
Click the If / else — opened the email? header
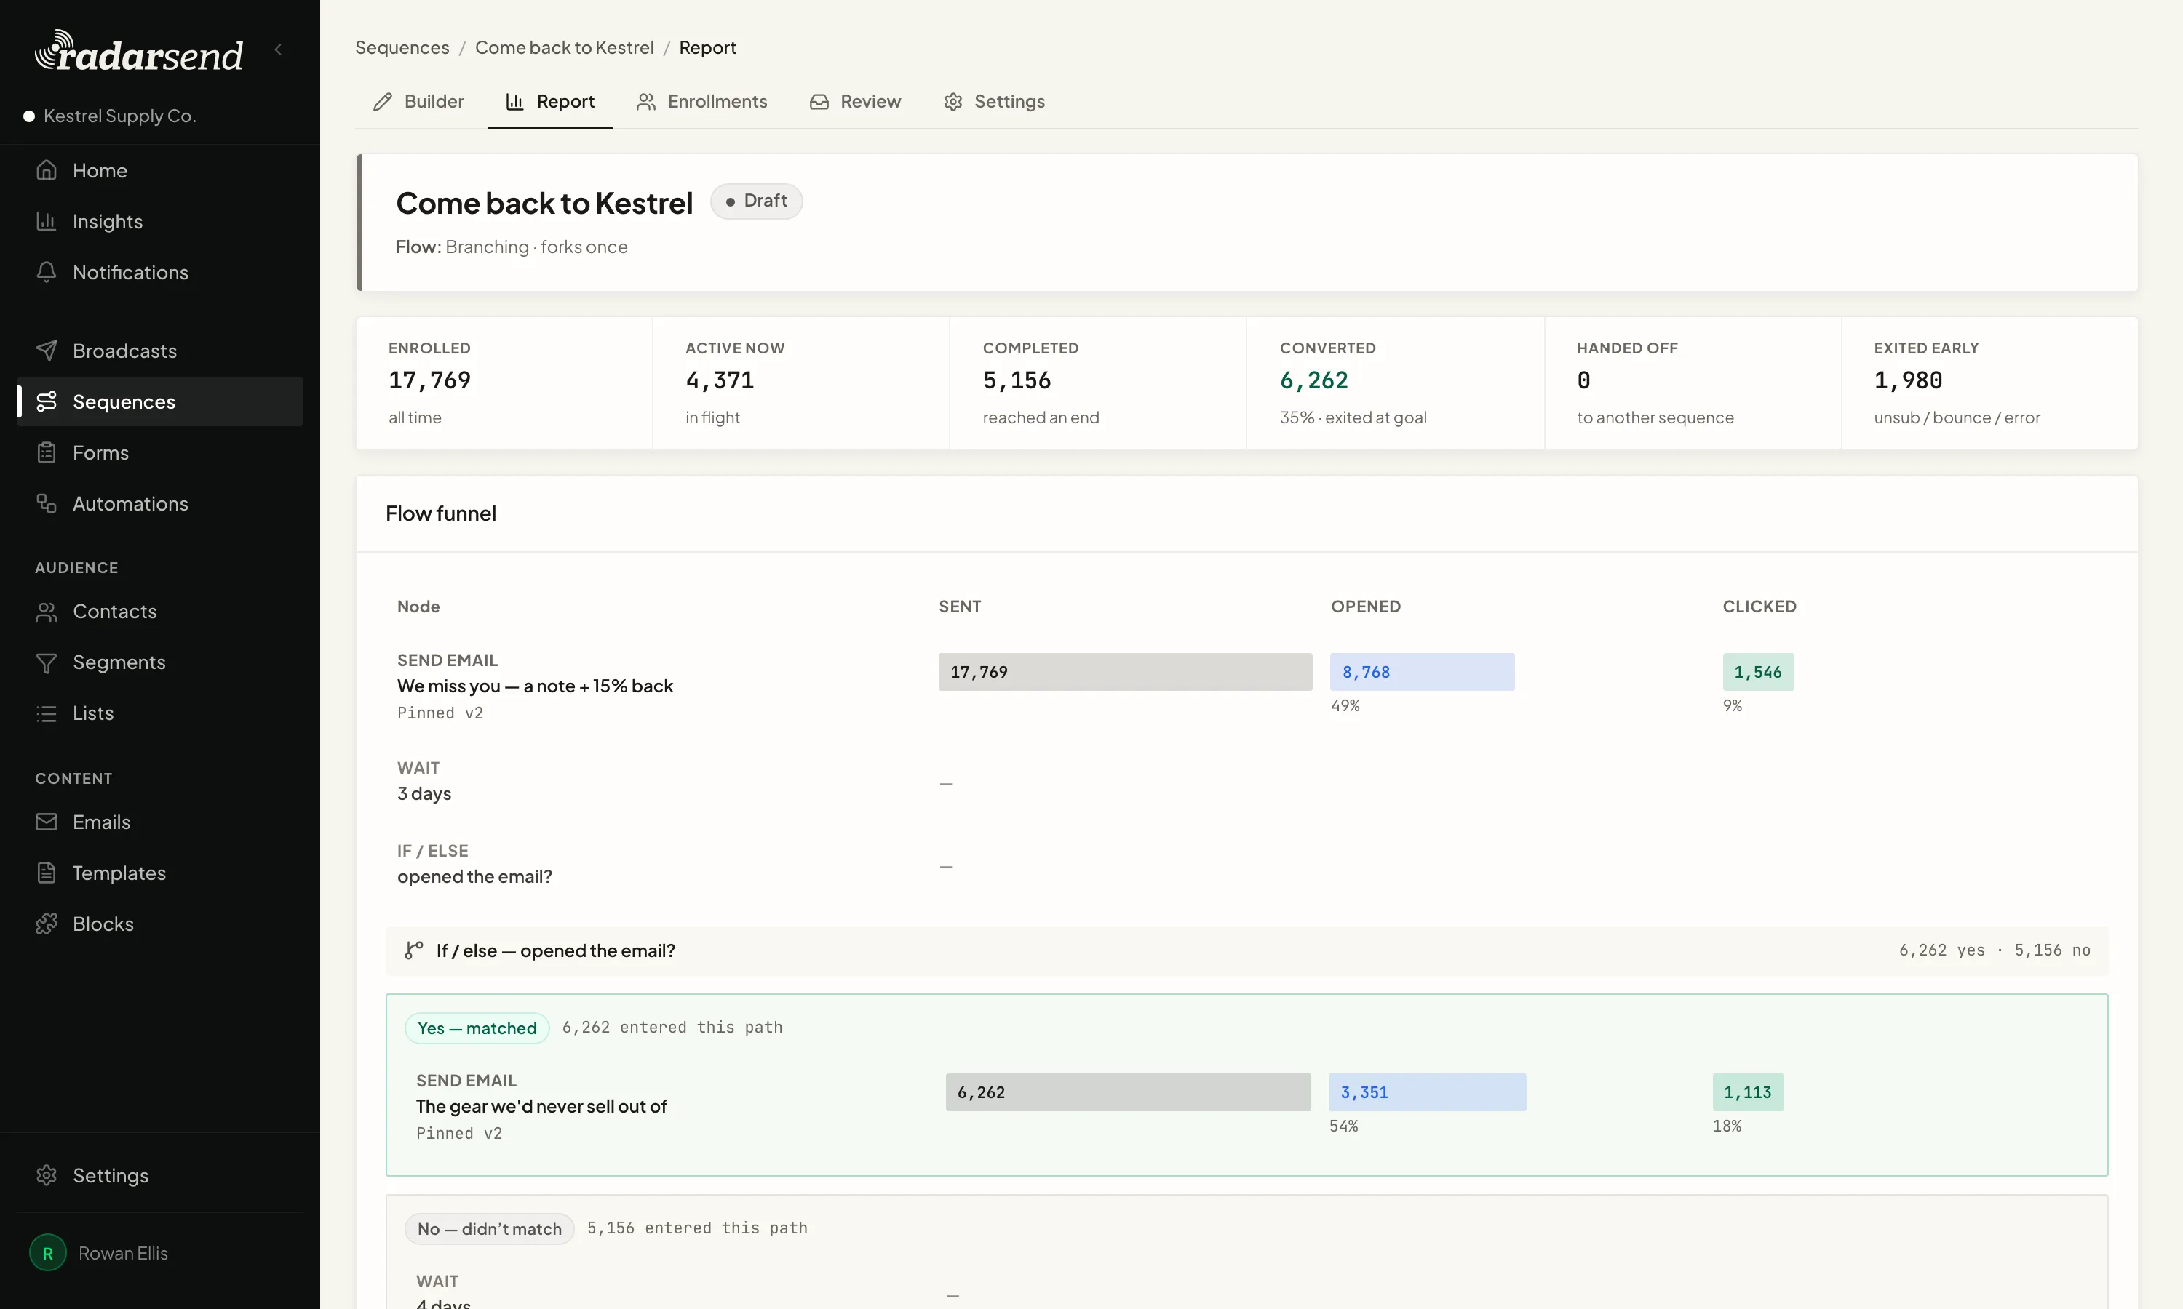(x=1246, y=951)
